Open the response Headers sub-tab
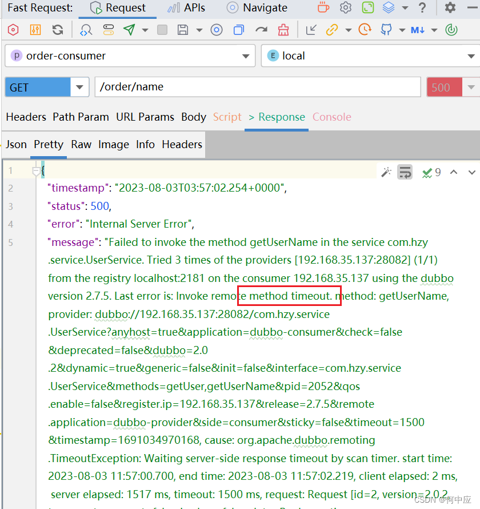Viewport: 480px width, 509px height. (x=182, y=144)
